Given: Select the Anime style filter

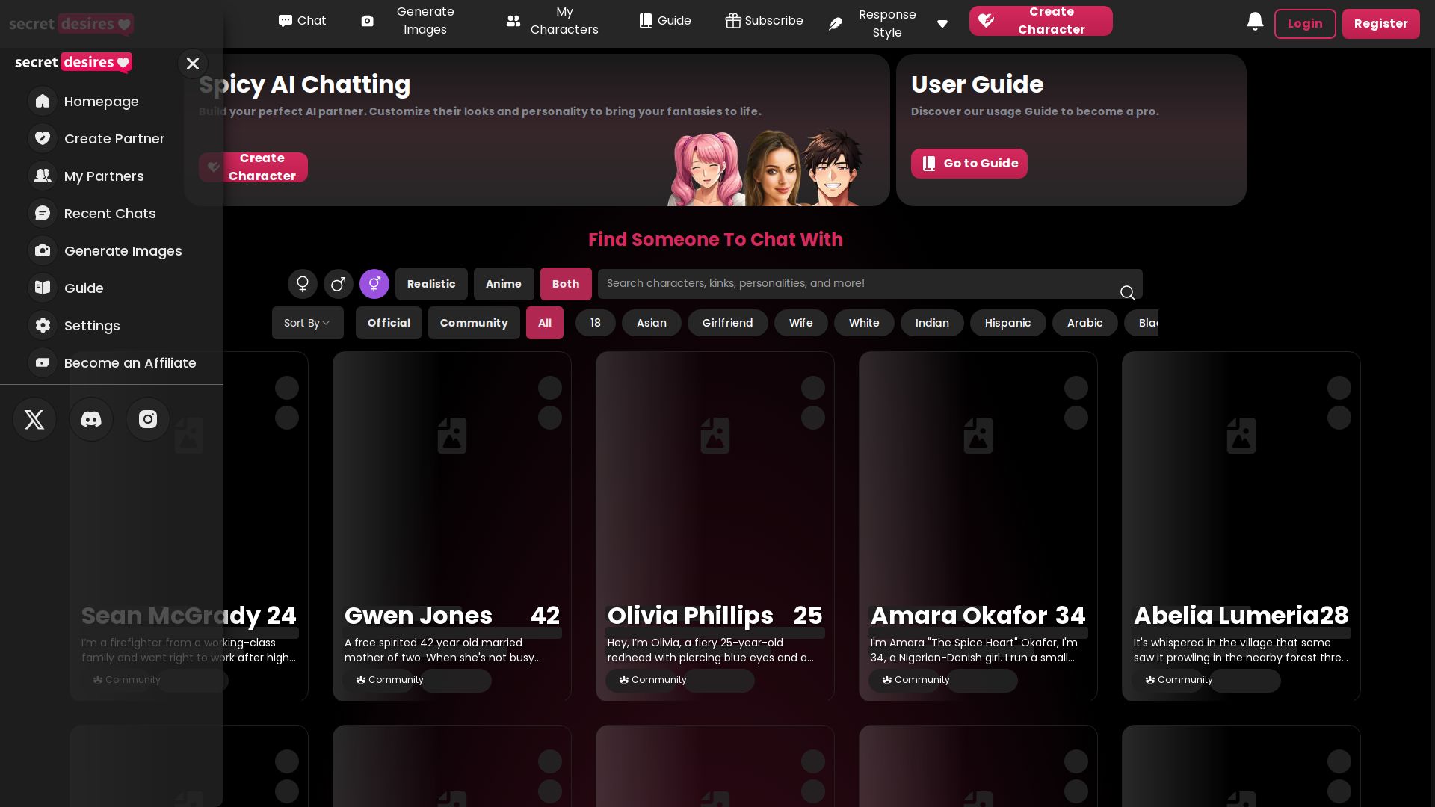Looking at the screenshot, I should (504, 284).
